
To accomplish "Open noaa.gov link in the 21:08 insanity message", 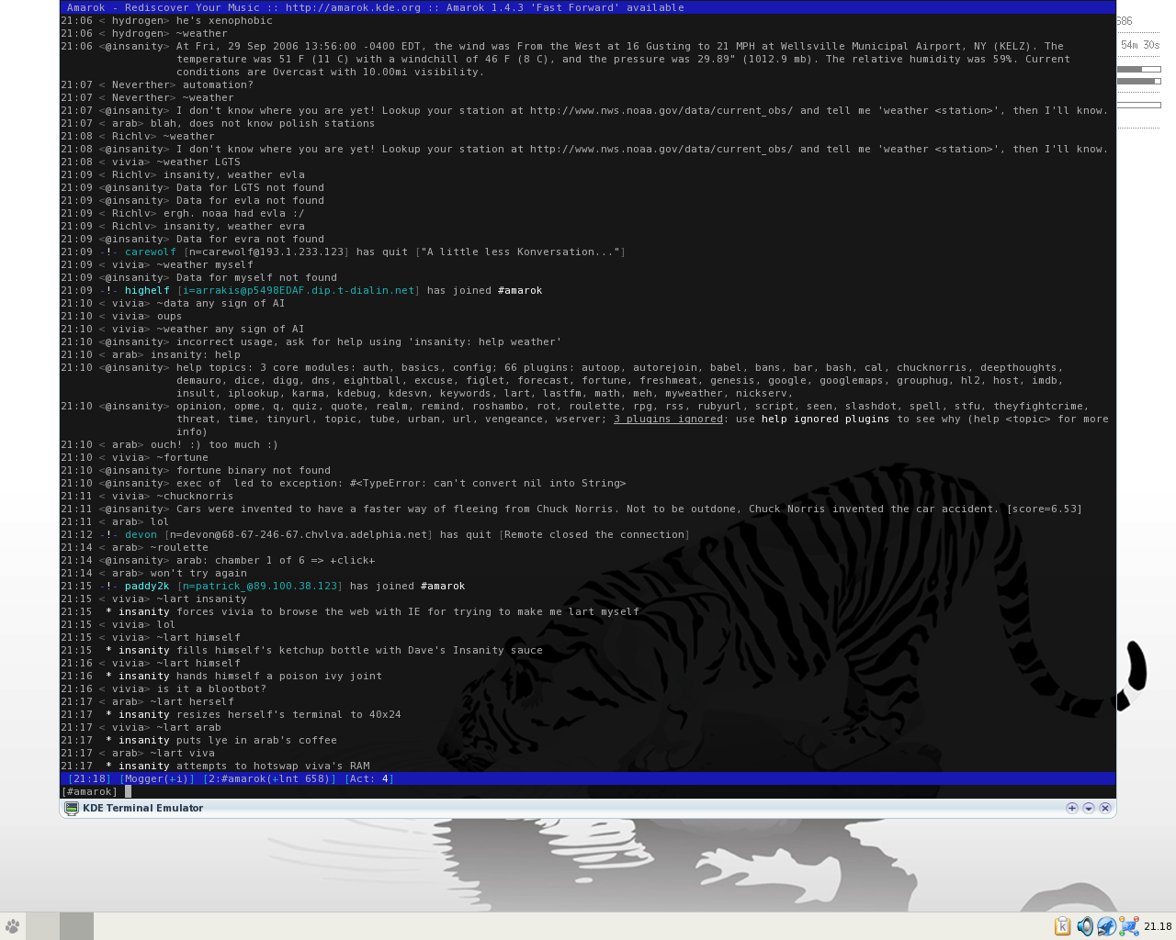I will [x=661, y=149].
